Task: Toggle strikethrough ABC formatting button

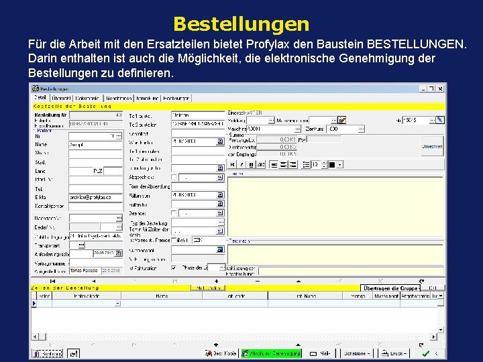Action: click(x=261, y=165)
